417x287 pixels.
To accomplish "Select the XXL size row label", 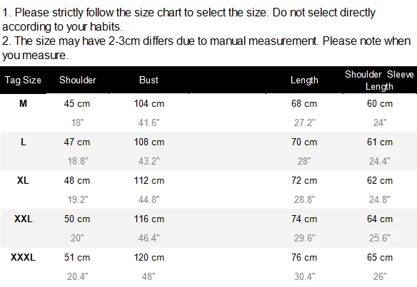I will point(24,219).
